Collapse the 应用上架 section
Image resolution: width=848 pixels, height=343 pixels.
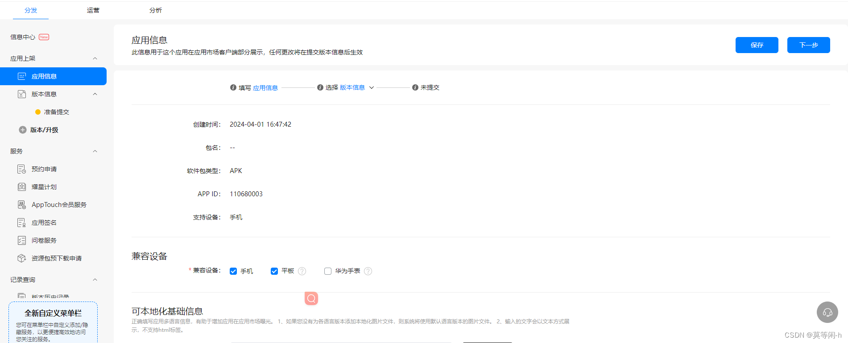coord(95,58)
